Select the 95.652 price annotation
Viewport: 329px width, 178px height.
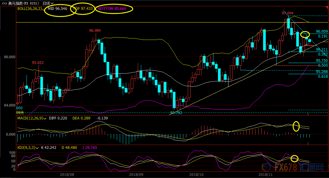point(38,62)
